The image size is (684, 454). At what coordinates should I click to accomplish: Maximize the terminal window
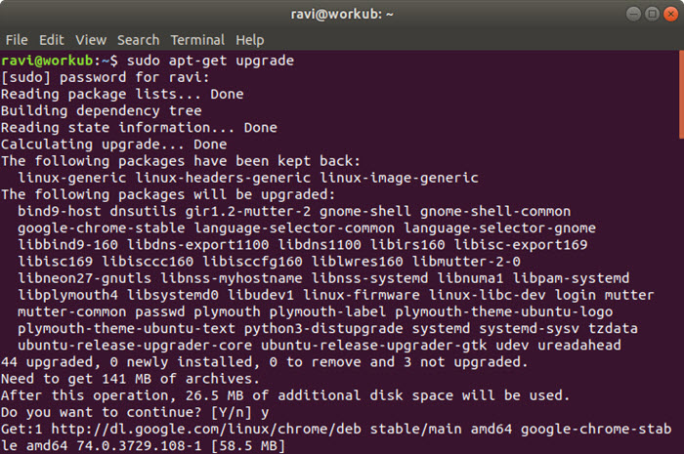click(652, 14)
